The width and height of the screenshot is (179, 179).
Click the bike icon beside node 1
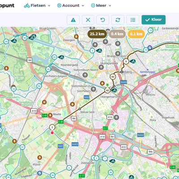(x=112, y=161)
